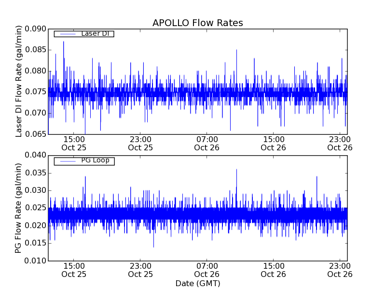386x290 pixels.
Task: Click the bottom plot's "15:00 Oct 26" tick label
Action: [274, 270]
